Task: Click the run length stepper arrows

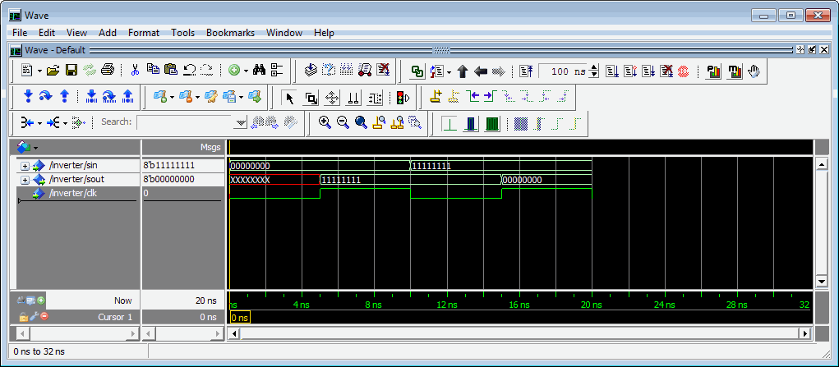Action: tap(592, 71)
